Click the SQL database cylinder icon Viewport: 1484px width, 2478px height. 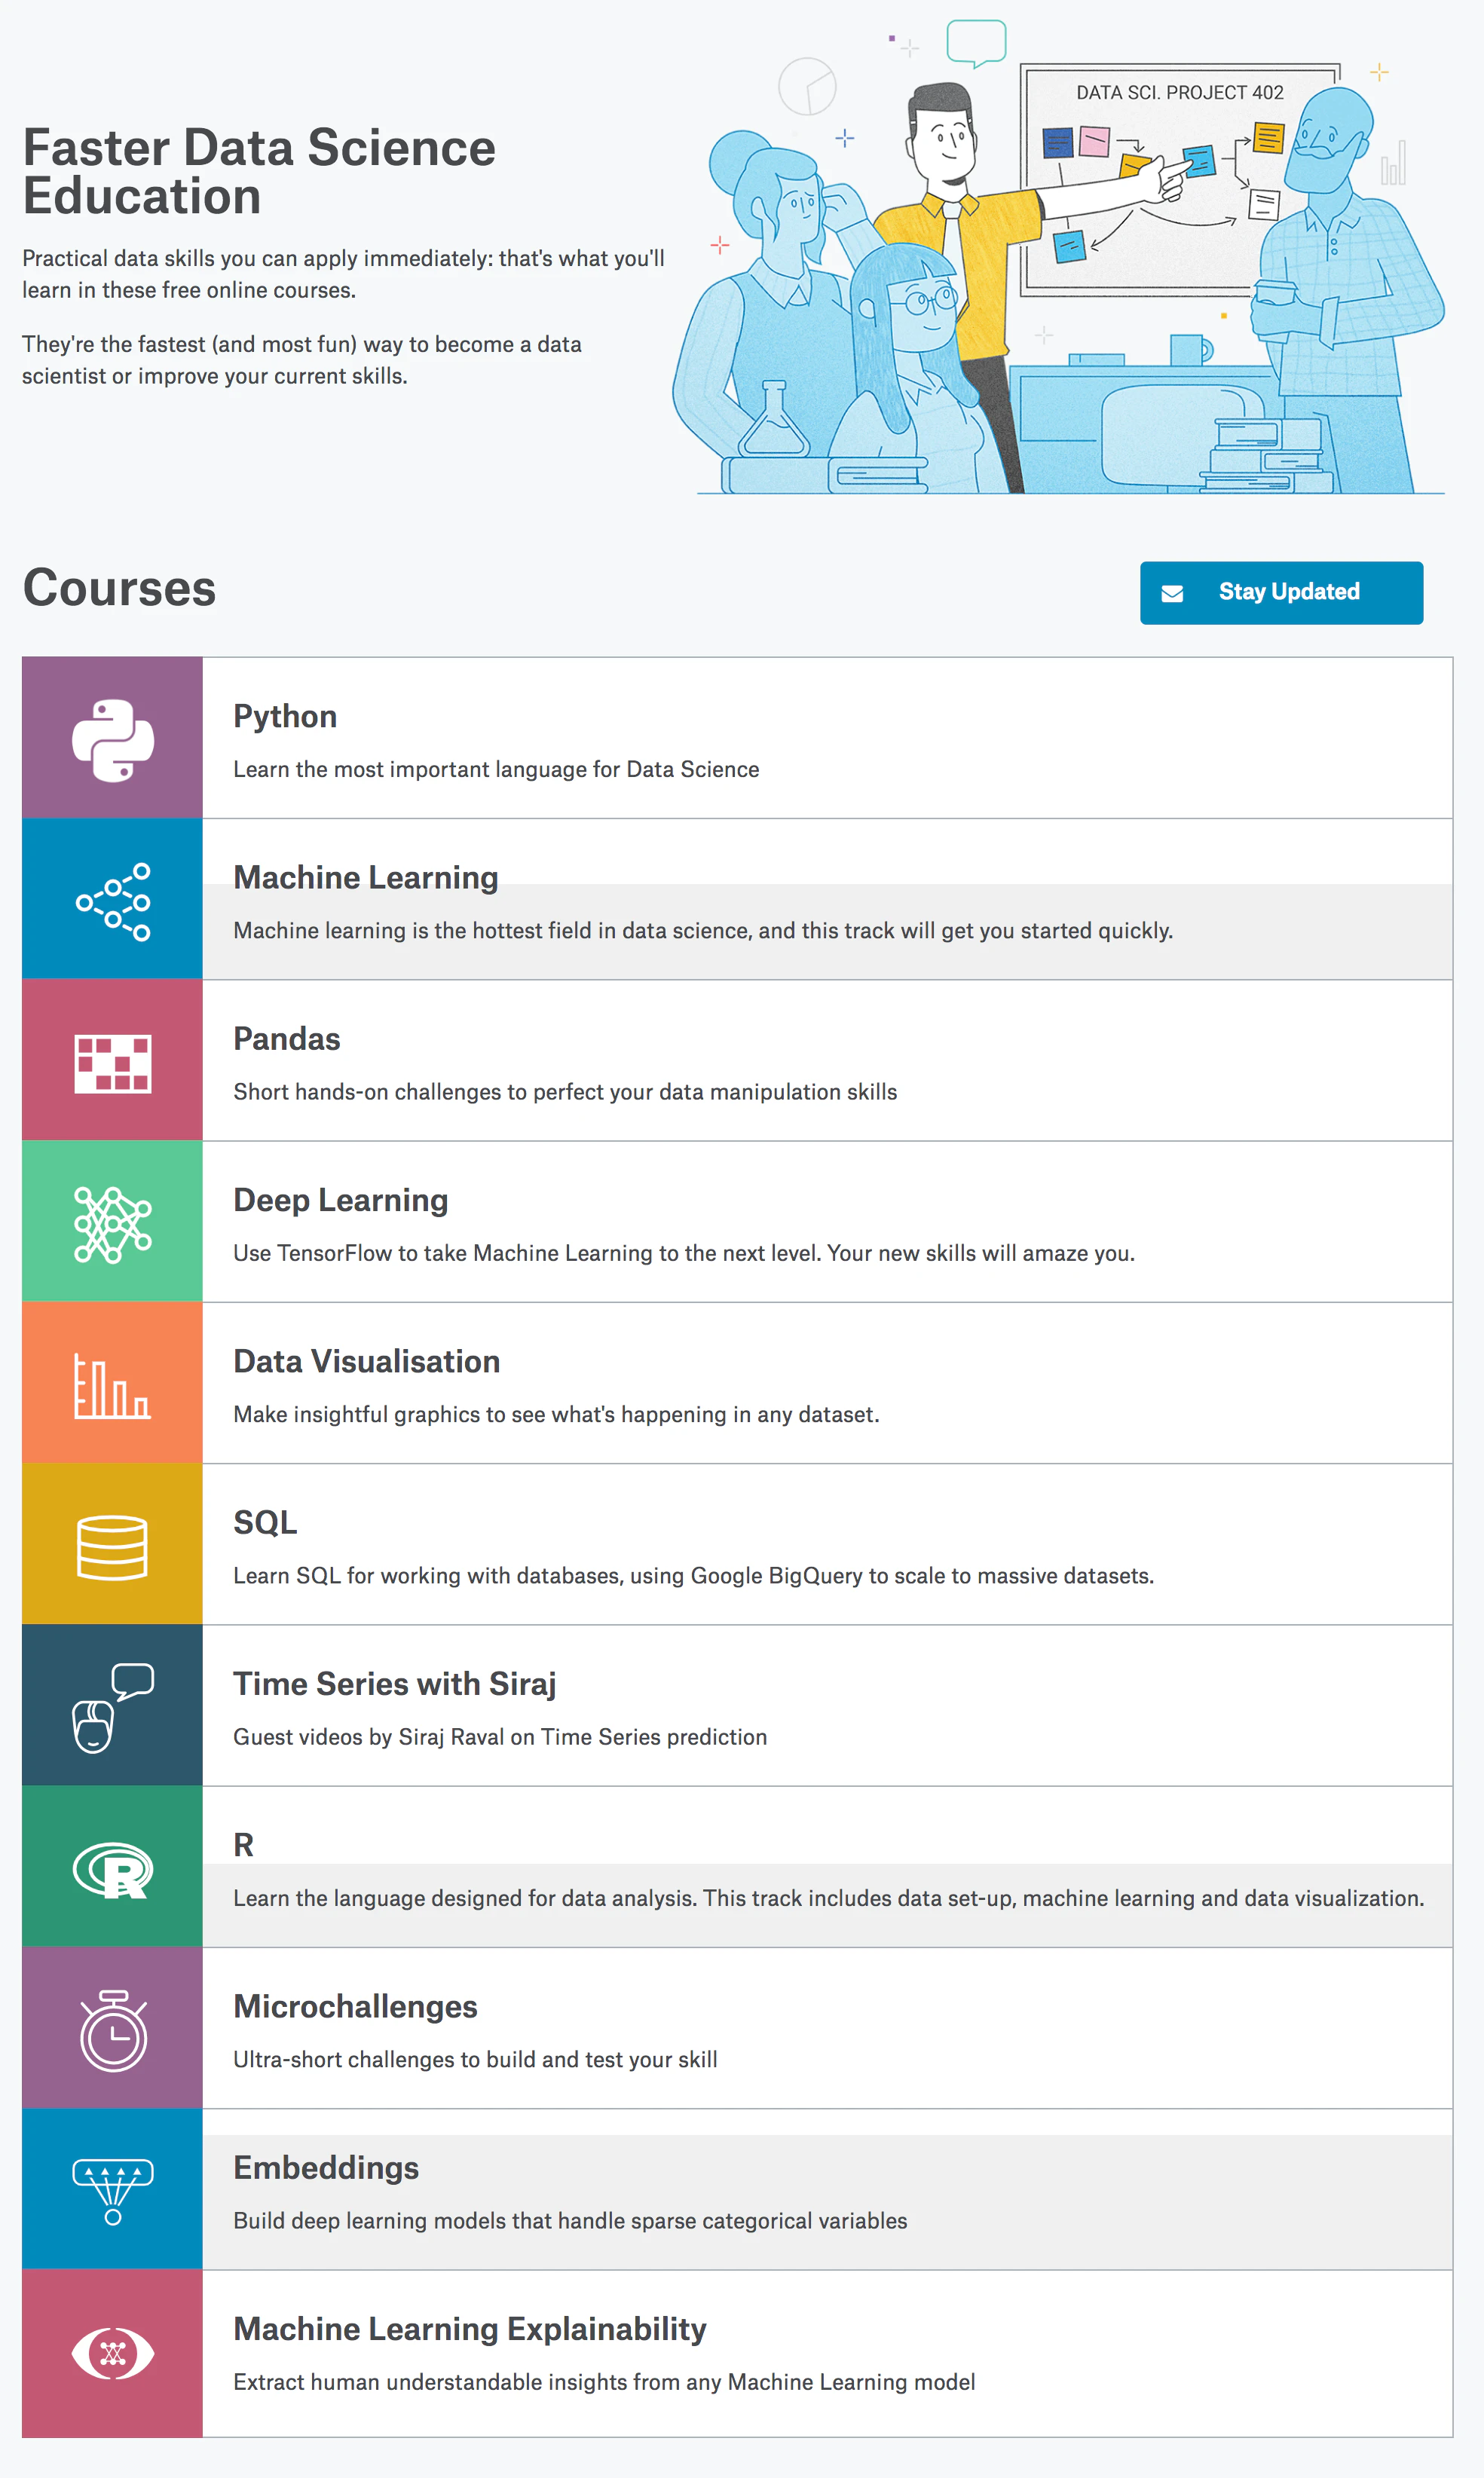tap(112, 1546)
